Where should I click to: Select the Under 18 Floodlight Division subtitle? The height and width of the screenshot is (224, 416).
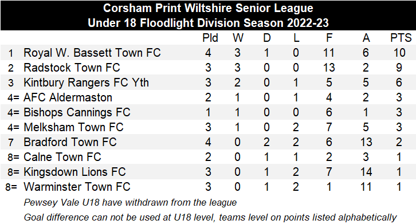point(208,23)
